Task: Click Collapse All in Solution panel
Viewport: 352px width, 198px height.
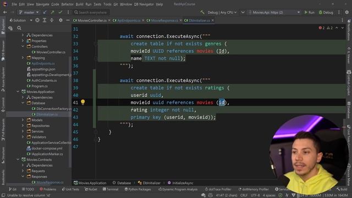Action: [x=52, y=20]
